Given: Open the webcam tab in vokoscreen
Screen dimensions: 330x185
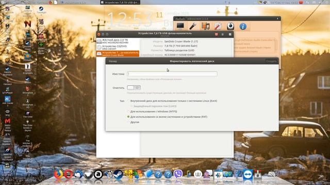Looking at the screenshot, I should pyautogui.click(x=230, y=26).
